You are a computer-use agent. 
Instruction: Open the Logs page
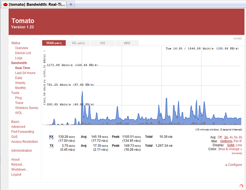pyautogui.click(x=19, y=58)
